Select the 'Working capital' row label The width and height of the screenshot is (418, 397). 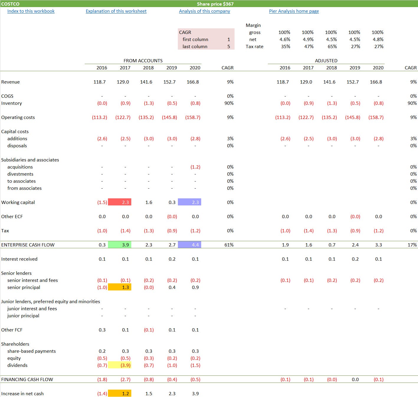coord(18,202)
